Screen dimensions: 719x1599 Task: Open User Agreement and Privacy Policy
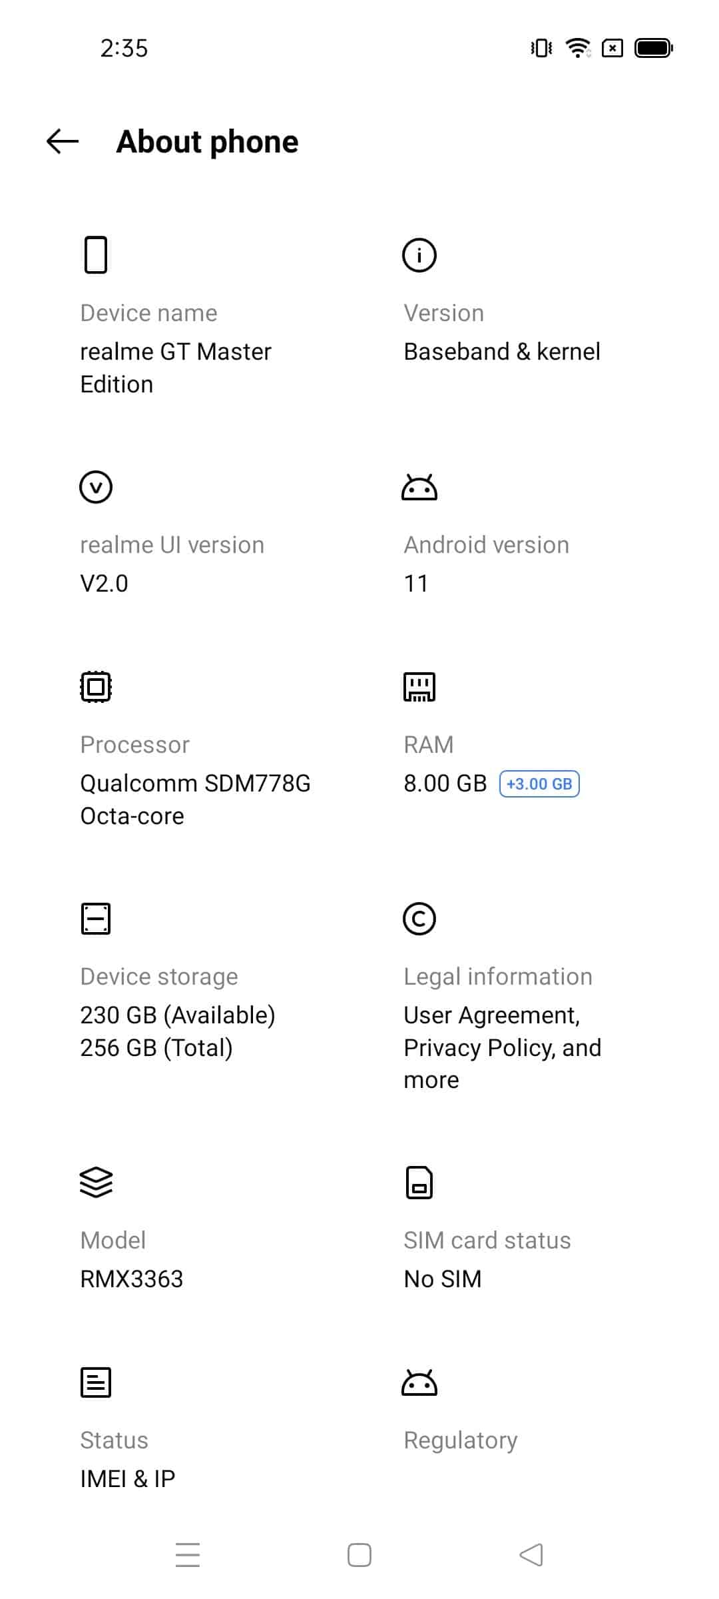point(503,1047)
